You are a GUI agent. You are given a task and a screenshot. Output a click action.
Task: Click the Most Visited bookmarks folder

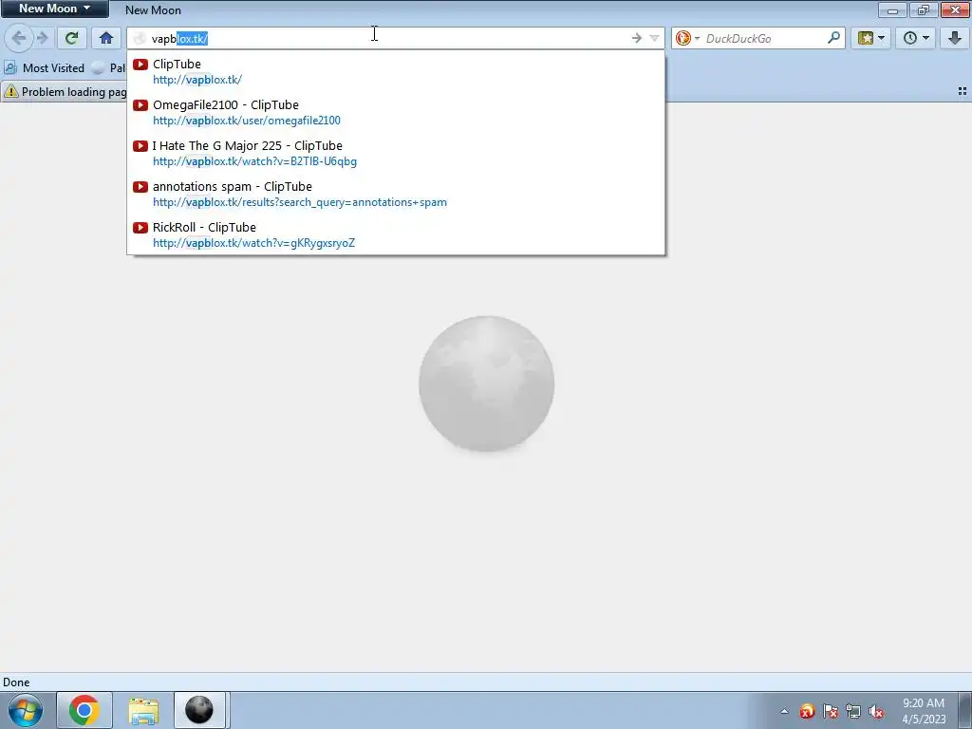(x=44, y=67)
